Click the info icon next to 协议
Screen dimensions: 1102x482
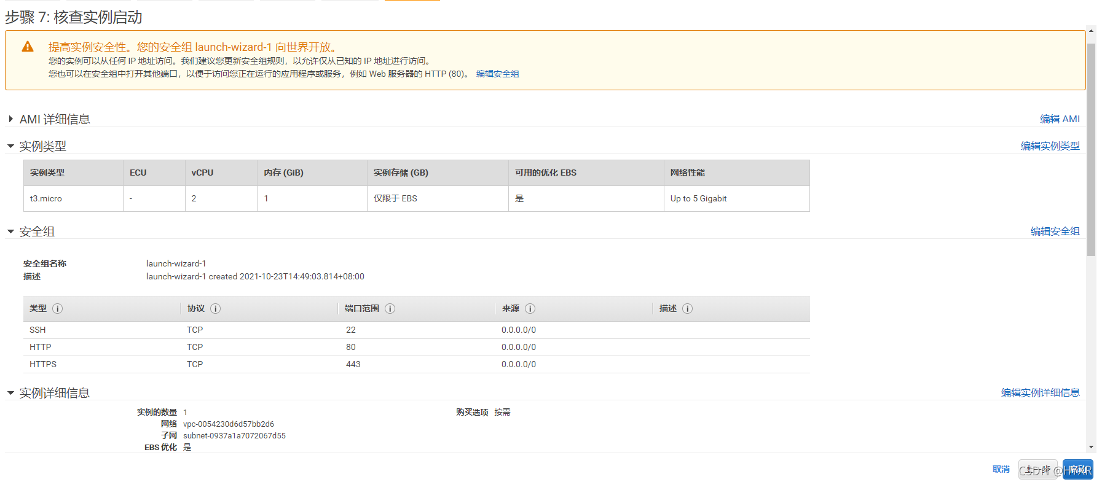pyautogui.click(x=215, y=309)
